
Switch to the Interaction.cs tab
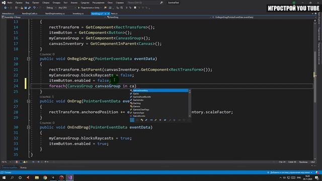click(8, 14)
